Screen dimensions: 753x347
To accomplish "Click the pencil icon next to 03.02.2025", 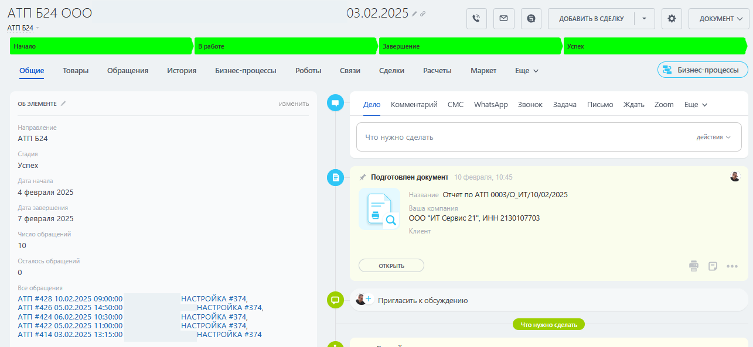I will click(x=414, y=13).
